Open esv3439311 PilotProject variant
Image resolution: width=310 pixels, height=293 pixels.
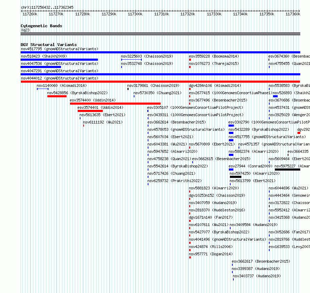(x=195, y=115)
